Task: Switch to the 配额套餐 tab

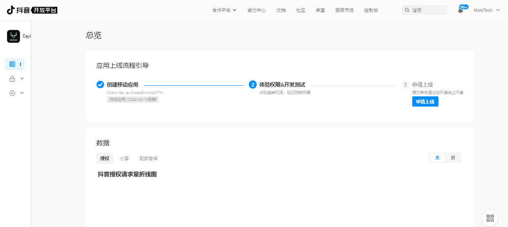Action: tap(149, 158)
